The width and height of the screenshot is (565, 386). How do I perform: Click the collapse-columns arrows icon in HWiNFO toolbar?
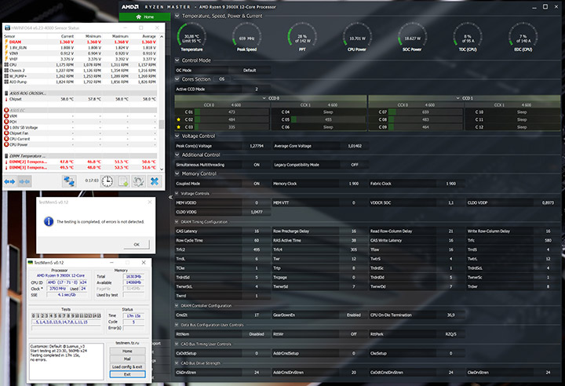[x=24, y=182]
